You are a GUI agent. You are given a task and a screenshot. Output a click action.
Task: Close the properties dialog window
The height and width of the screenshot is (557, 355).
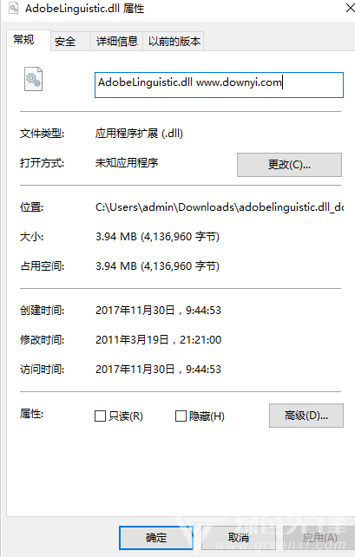pos(351,8)
